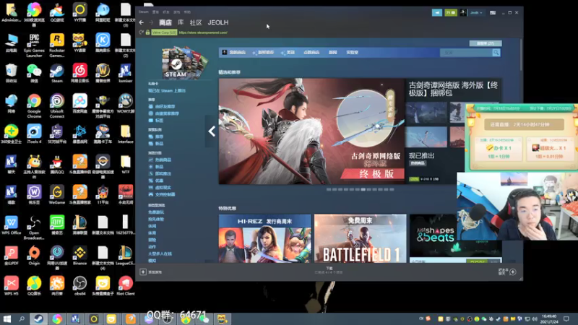Open 点数商店 in store navigation bar

pyautogui.click(x=311, y=53)
